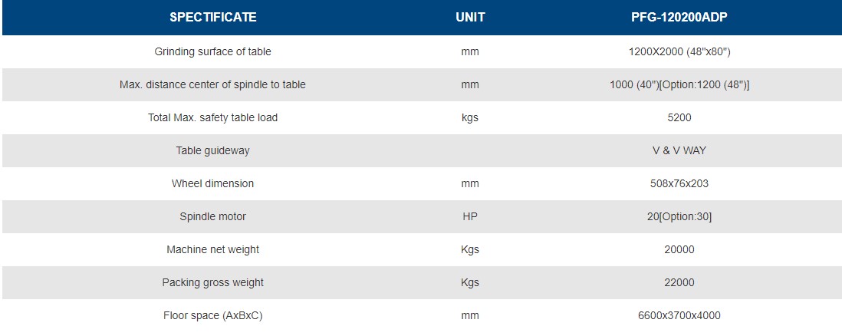The height and width of the screenshot is (336, 842).
Task: Select the 'Wheel dimension' row label
Action: pos(213,184)
